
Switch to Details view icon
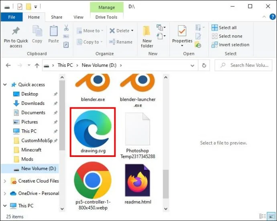[262, 216]
